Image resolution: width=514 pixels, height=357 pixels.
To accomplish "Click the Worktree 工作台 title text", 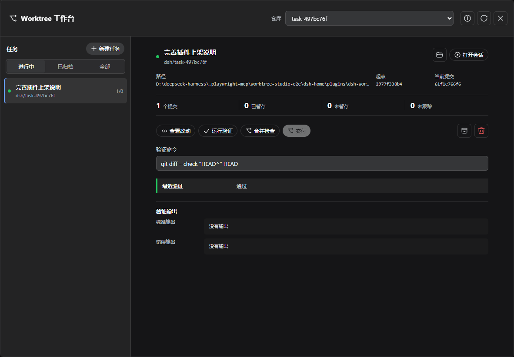I will tap(47, 18).
